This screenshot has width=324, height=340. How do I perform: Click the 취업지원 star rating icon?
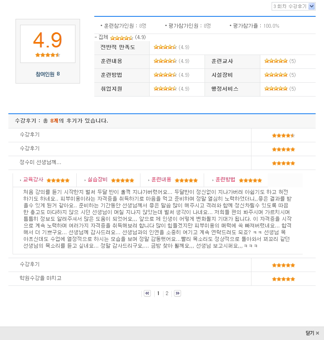coord(165,89)
